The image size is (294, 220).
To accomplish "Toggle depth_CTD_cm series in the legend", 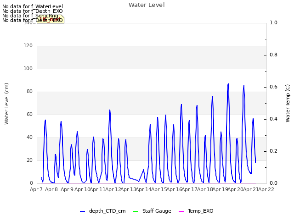I will click(102, 211).
